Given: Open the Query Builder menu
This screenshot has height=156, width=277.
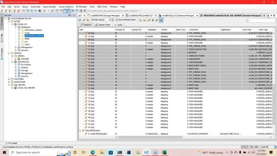Looking at the screenshot, I should pyautogui.click(x=49, y=6).
